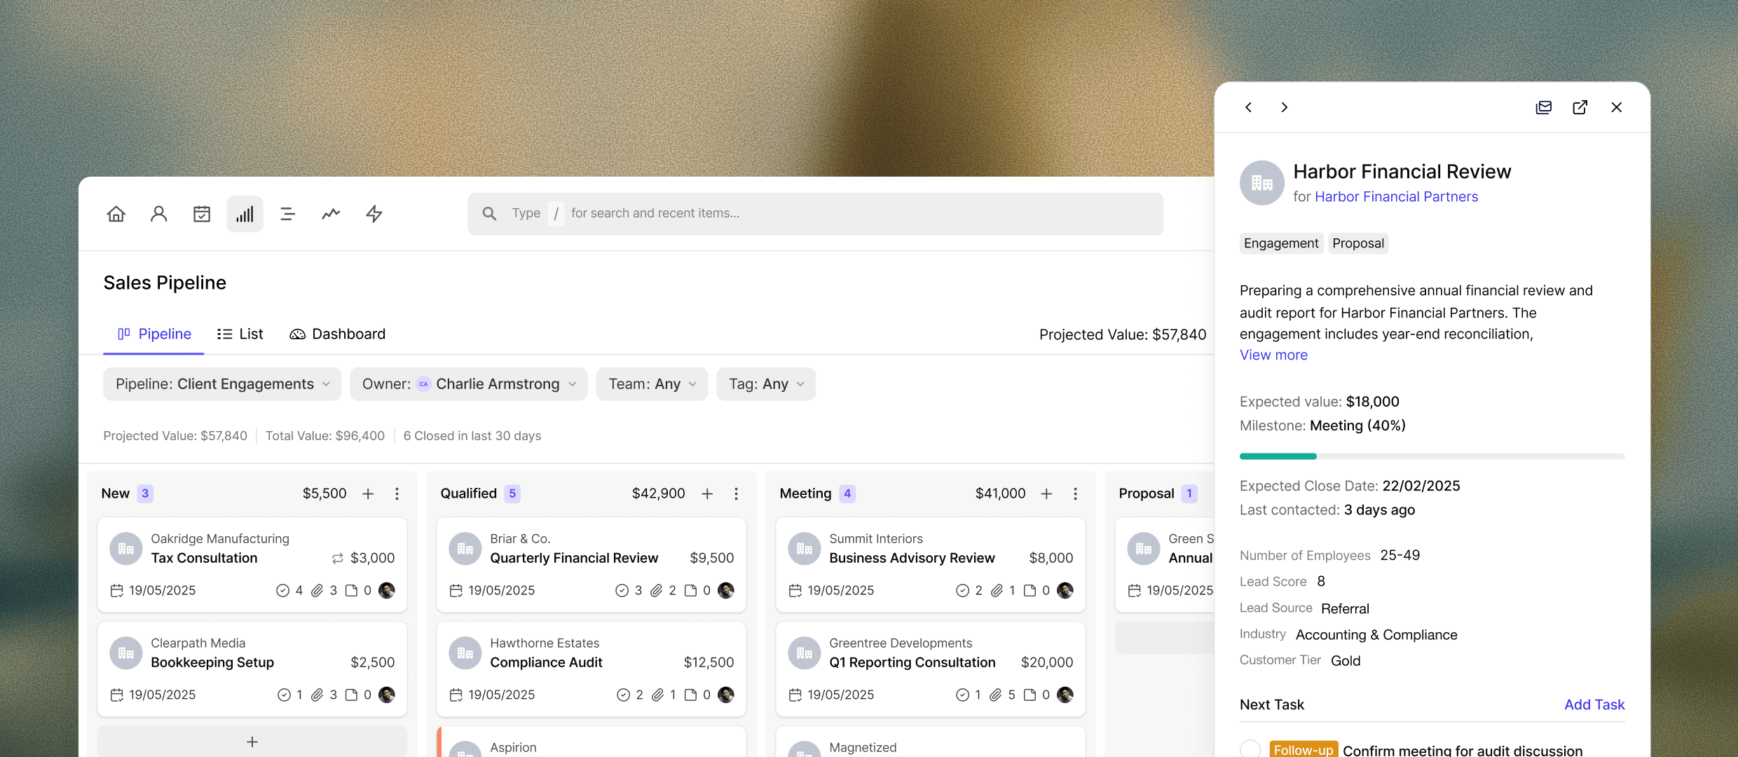This screenshot has width=1738, height=757.
Task: Open the Analytics trend-line icon
Action: tap(330, 213)
